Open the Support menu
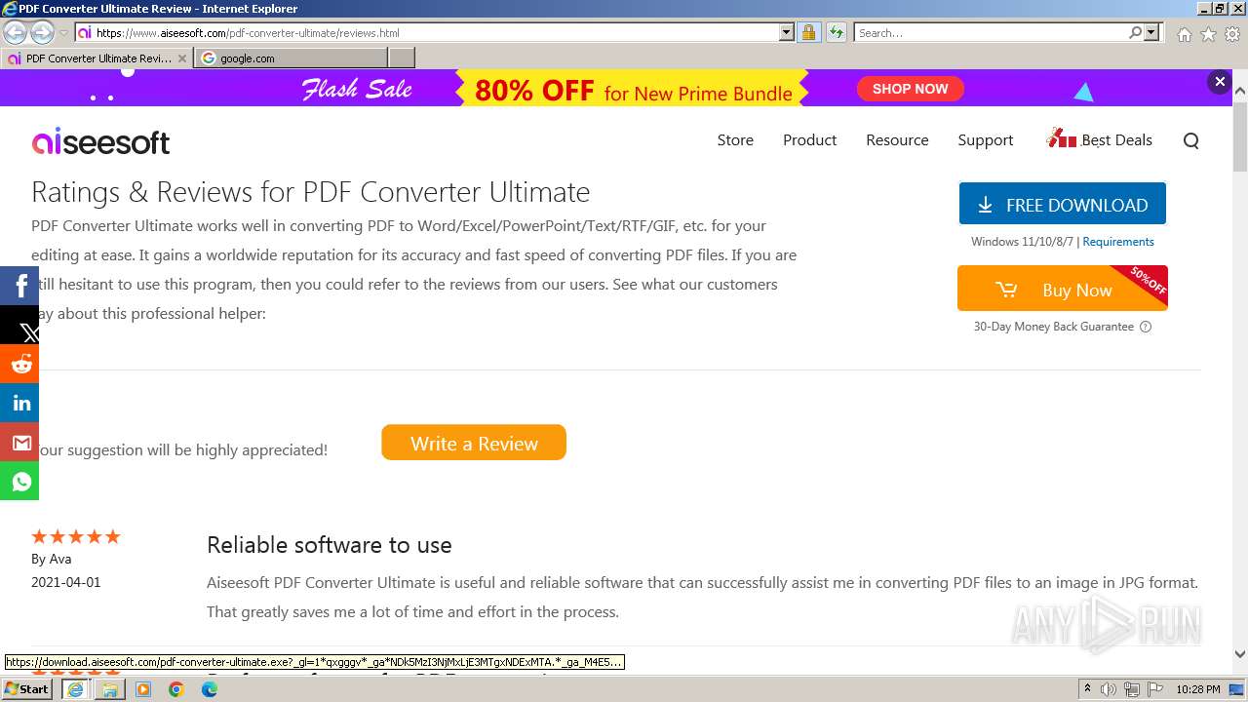1248x702 pixels. (x=986, y=140)
